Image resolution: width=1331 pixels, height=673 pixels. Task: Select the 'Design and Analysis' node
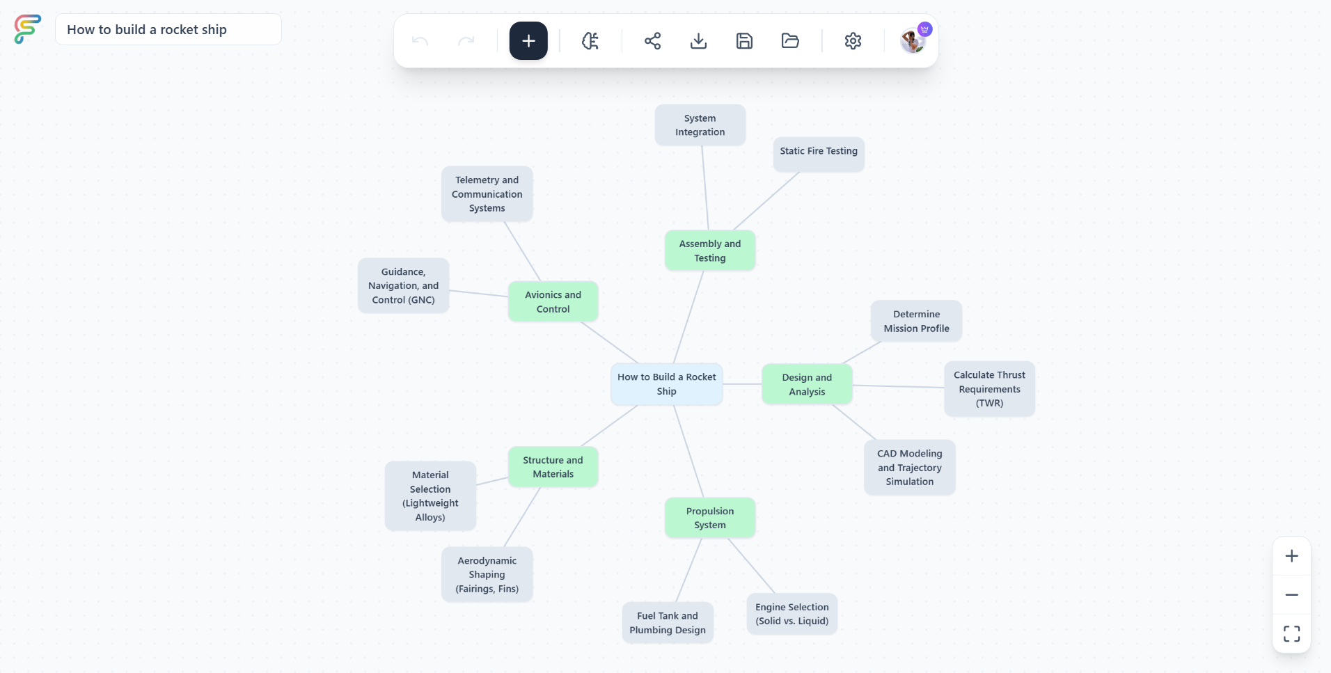point(807,383)
